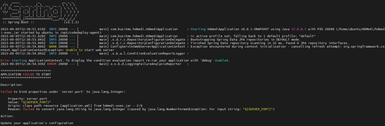385x126 pixels.
Task: Click timestamp '2023-09-05T12:36:53.843Z'
Action: pos(23,39)
